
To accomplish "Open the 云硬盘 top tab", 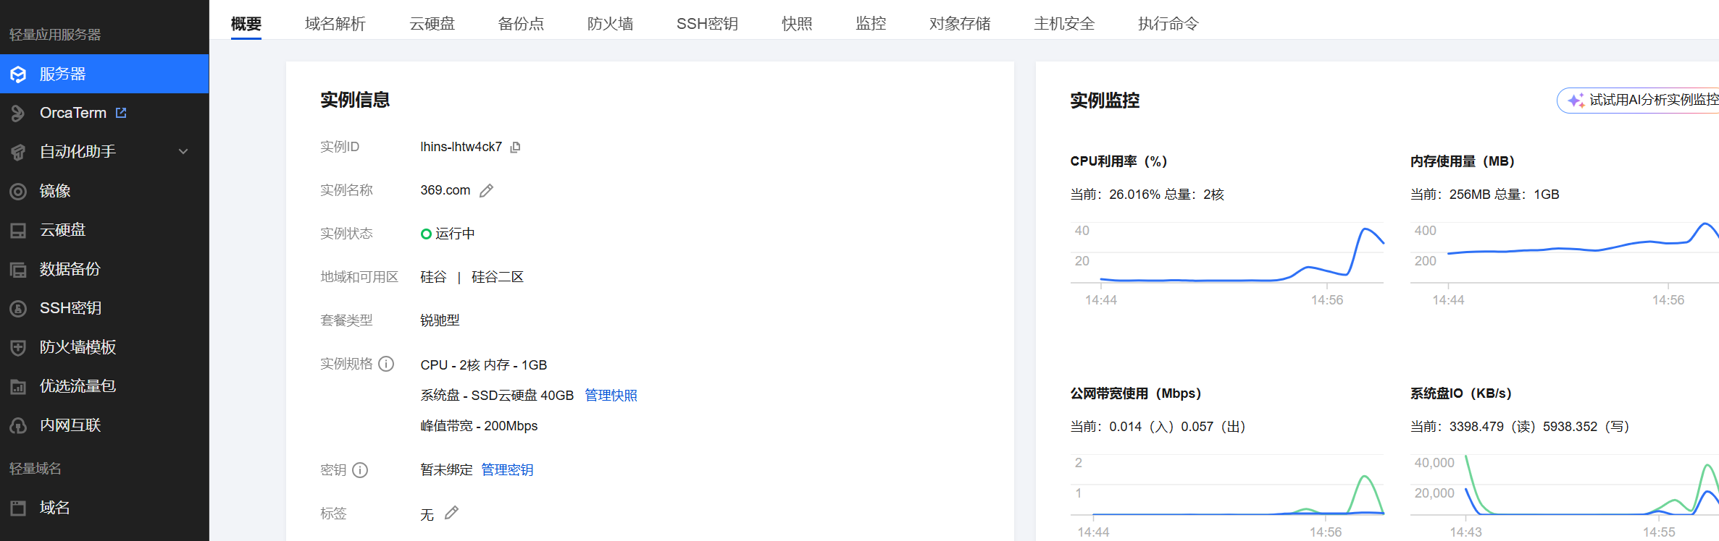I will coord(432,24).
